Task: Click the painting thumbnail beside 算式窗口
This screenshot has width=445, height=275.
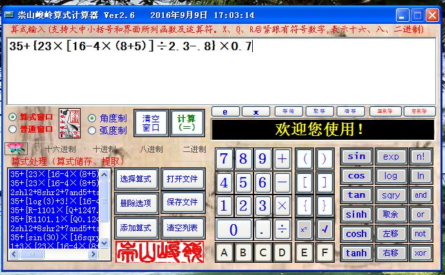Action: [x=70, y=123]
